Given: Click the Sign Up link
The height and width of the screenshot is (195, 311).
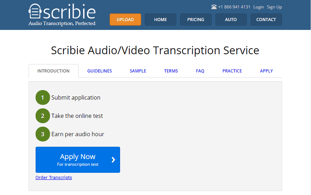Looking at the screenshot, I should point(274,7).
